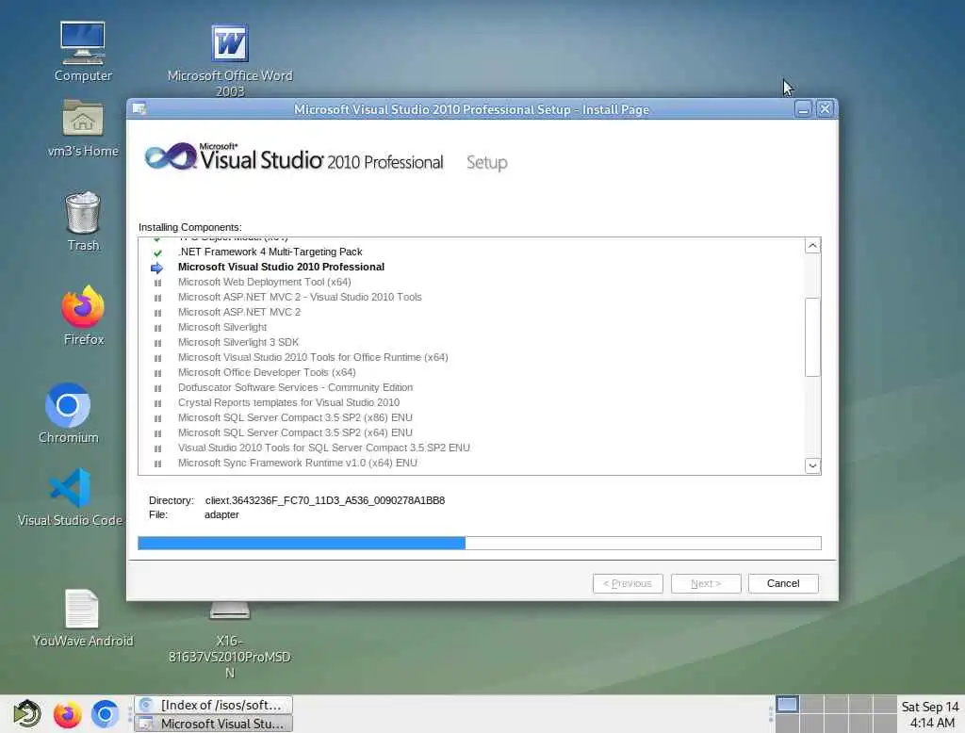Click the scroll up arrow of components list

click(812, 246)
